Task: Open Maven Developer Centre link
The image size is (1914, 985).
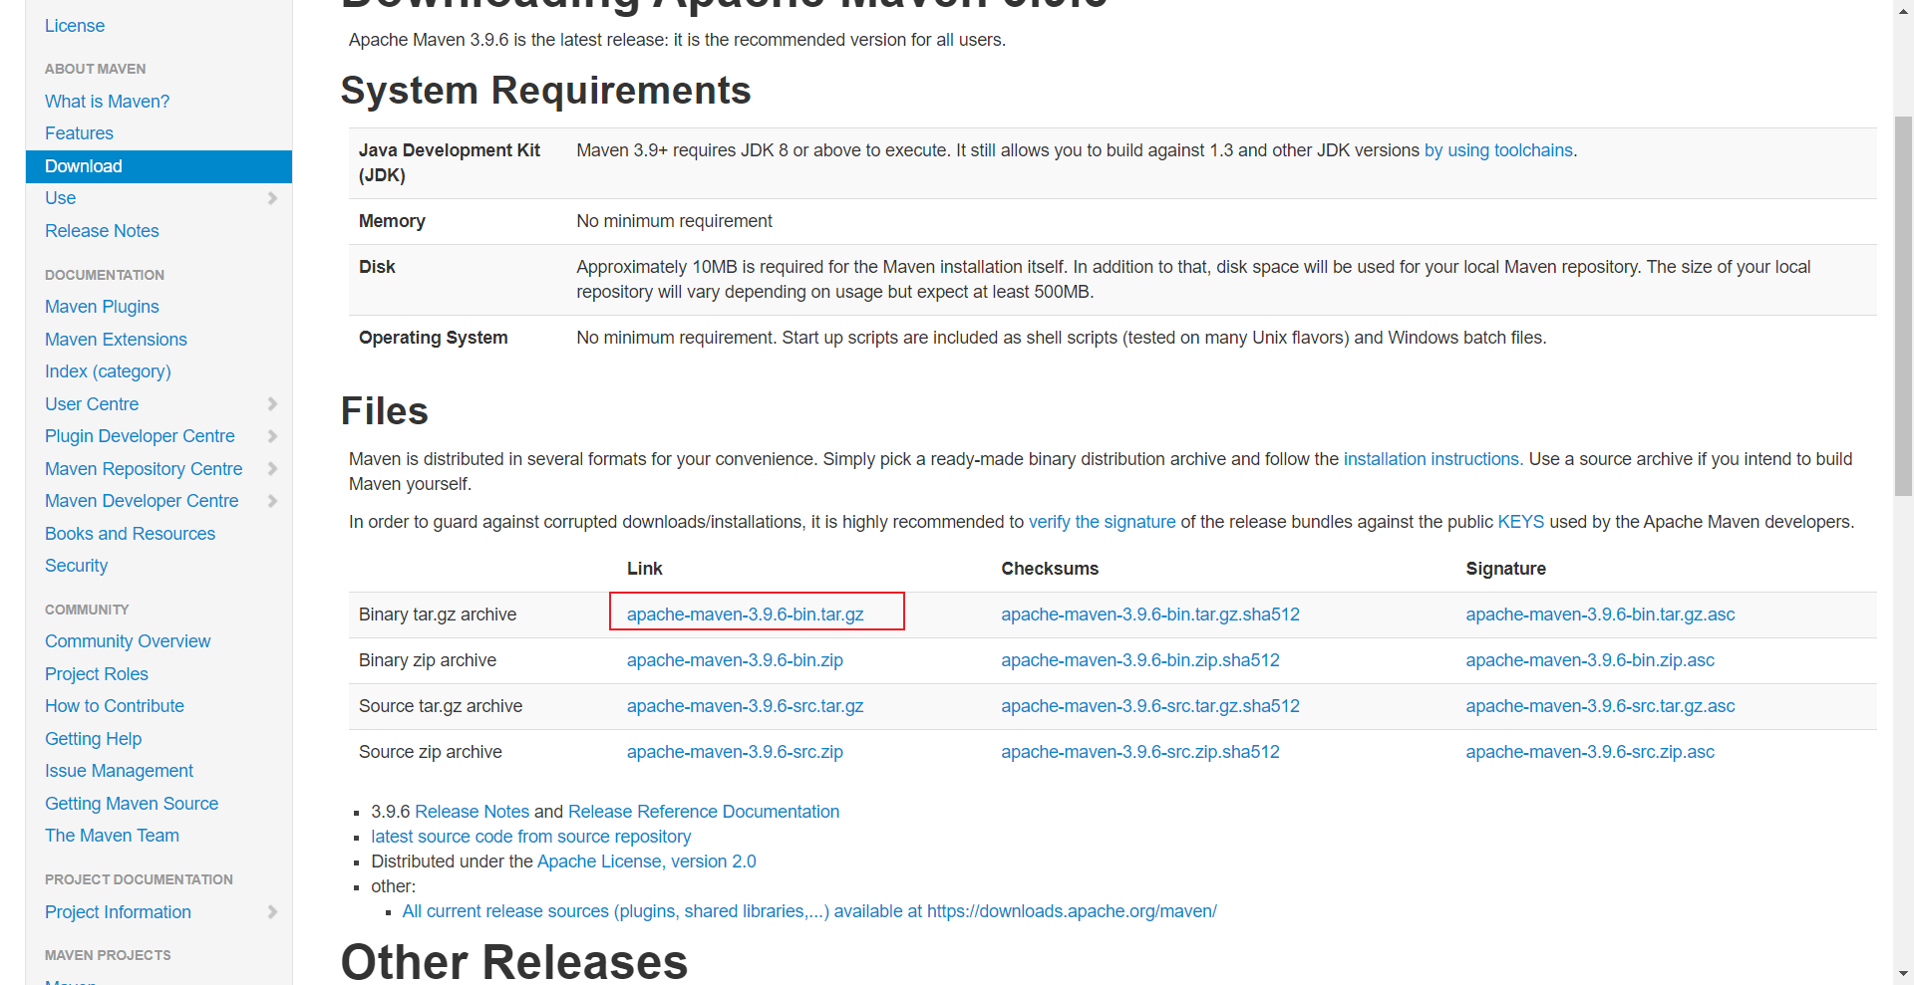Action: 142,501
